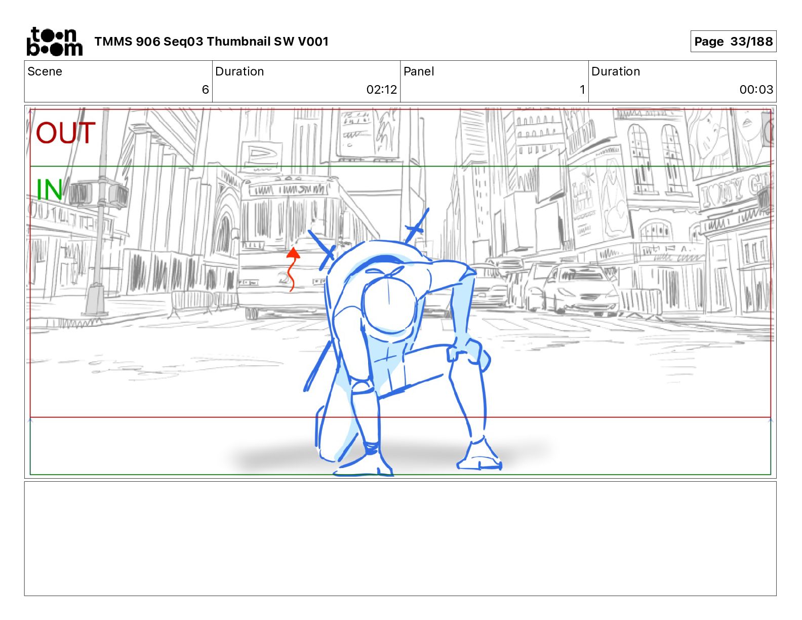Click the 'Page 33/188' box
This screenshot has width=802, height=620.
(733, 42)
